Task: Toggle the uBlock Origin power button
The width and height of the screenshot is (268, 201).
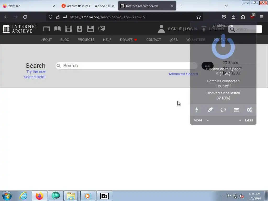Action: point(223,46)
